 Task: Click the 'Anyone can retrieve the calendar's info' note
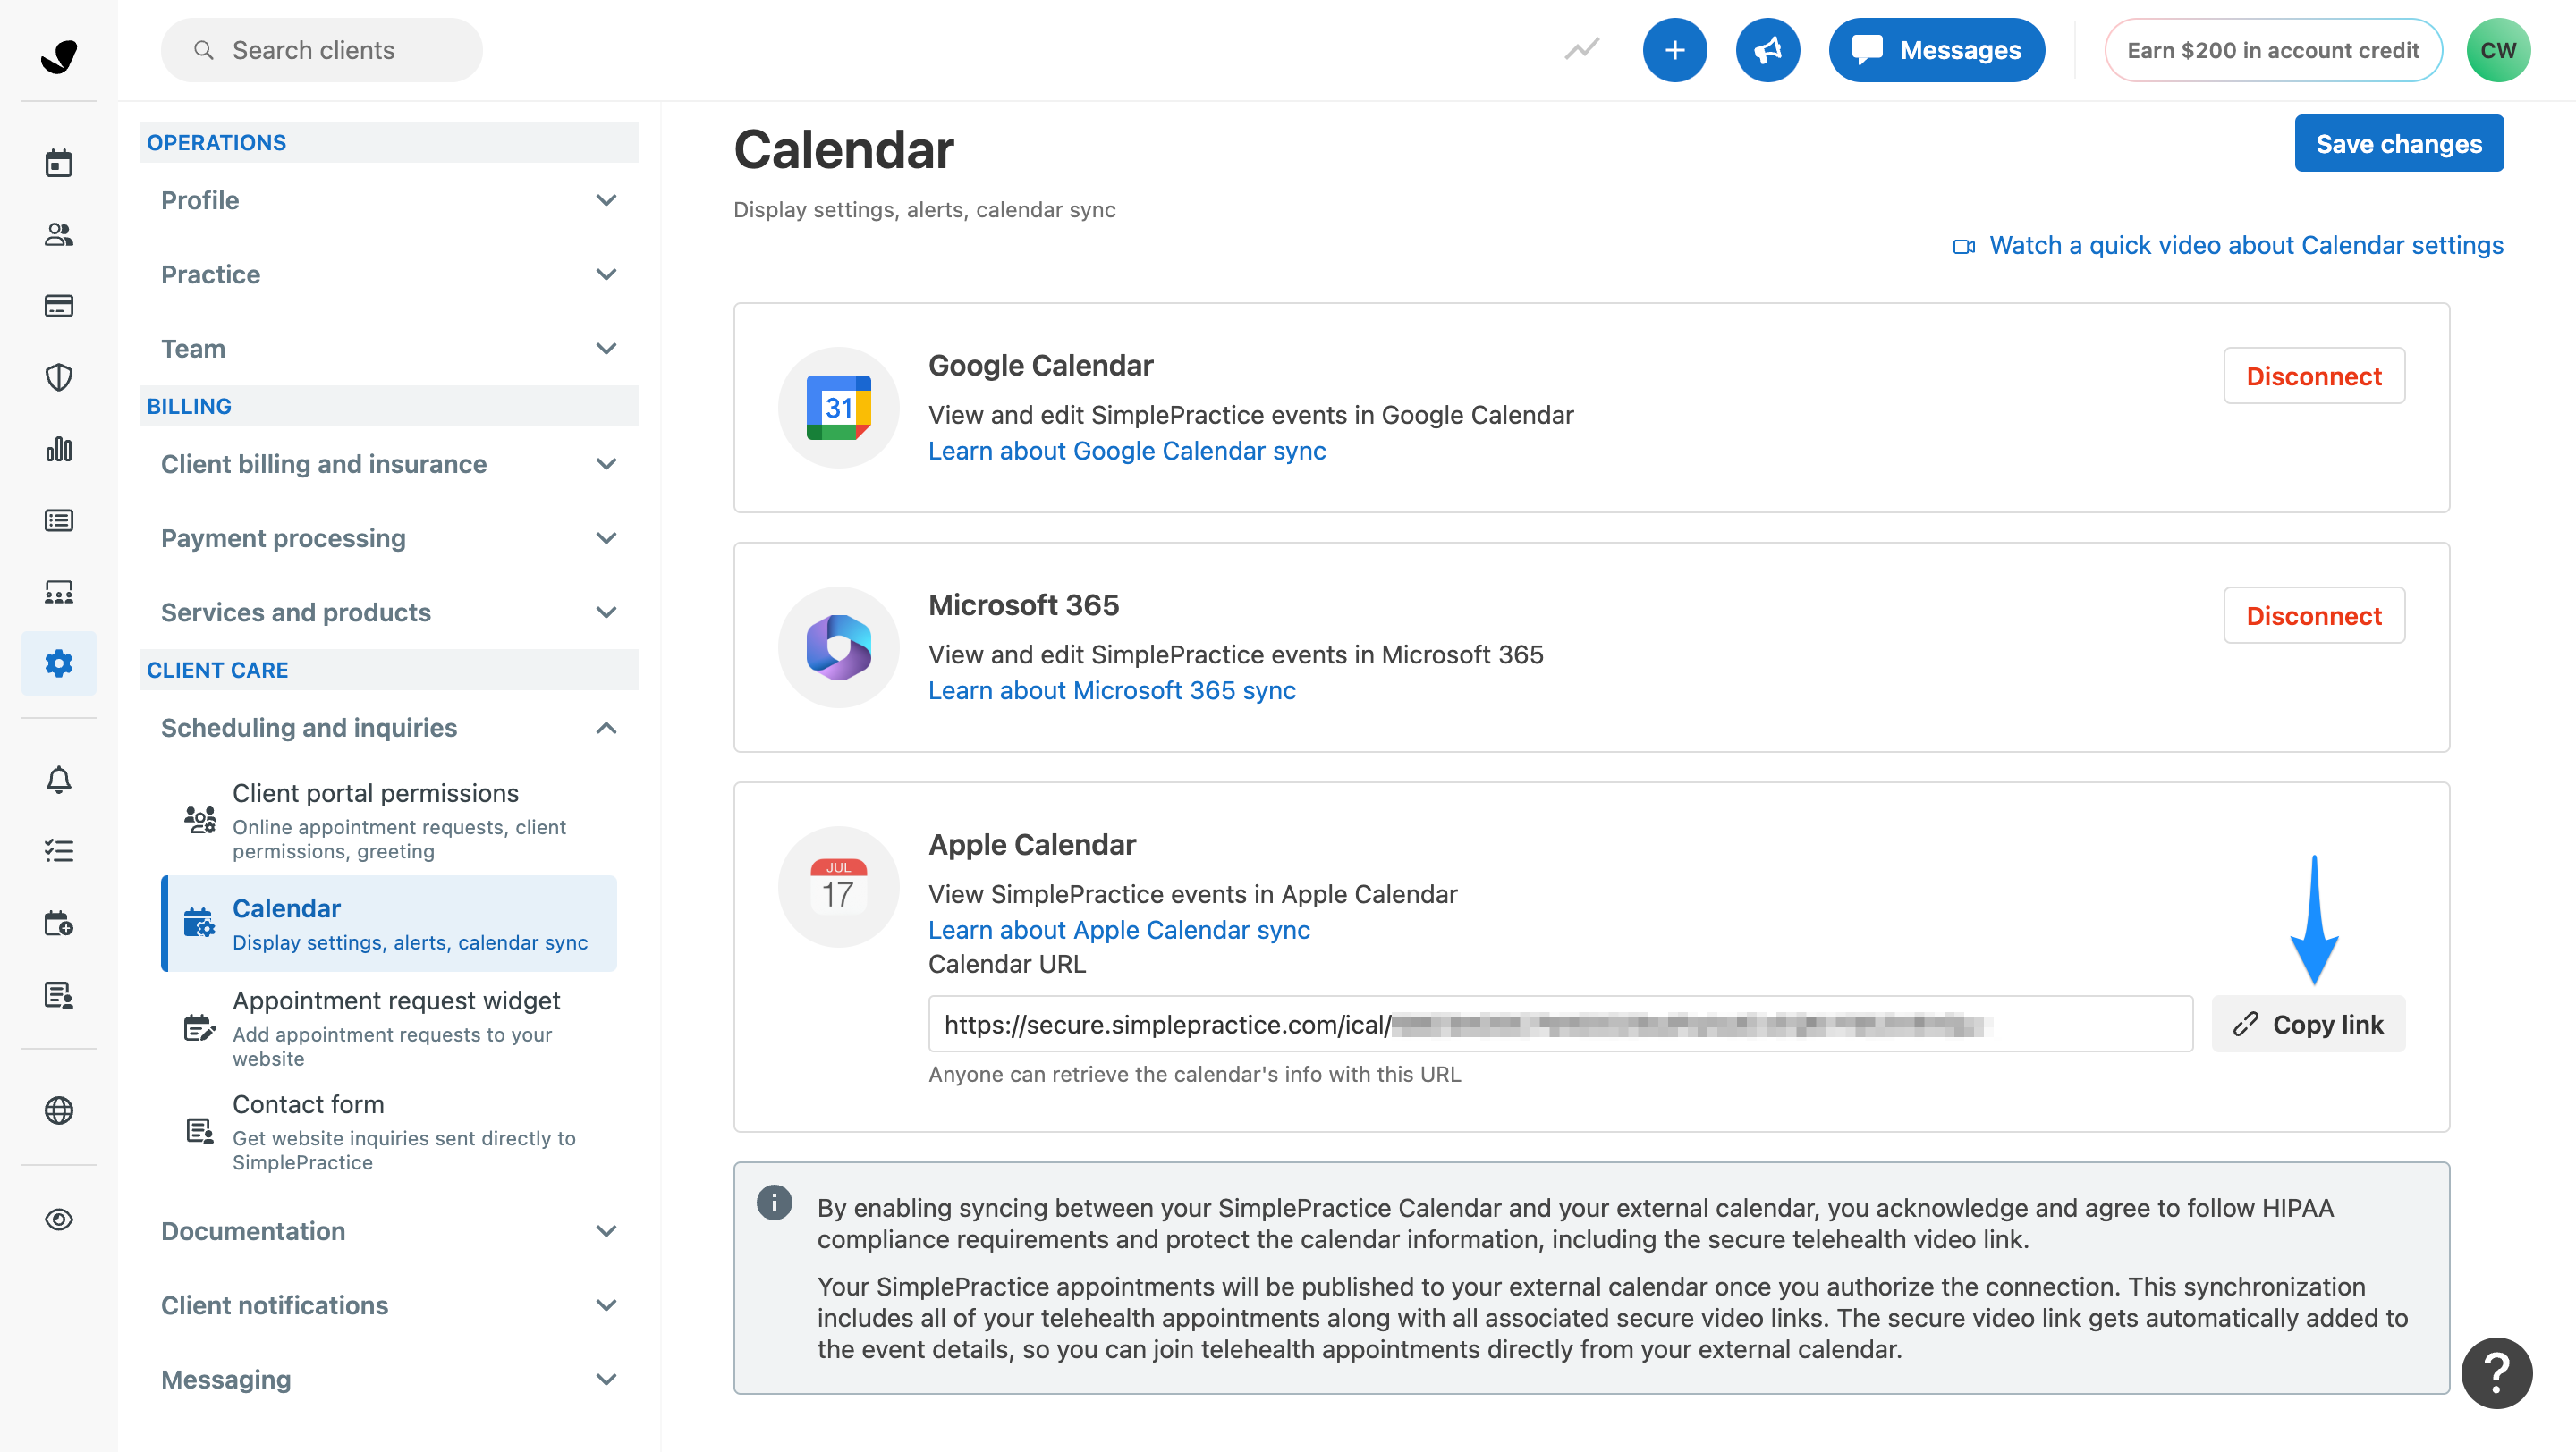click(1194, 1075)
